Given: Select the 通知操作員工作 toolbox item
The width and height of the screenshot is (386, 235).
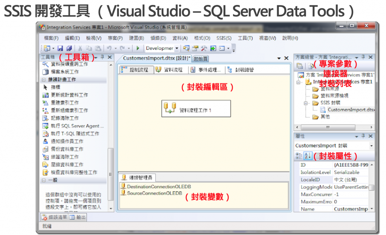Looking at the screenshot, I should 63,141.
